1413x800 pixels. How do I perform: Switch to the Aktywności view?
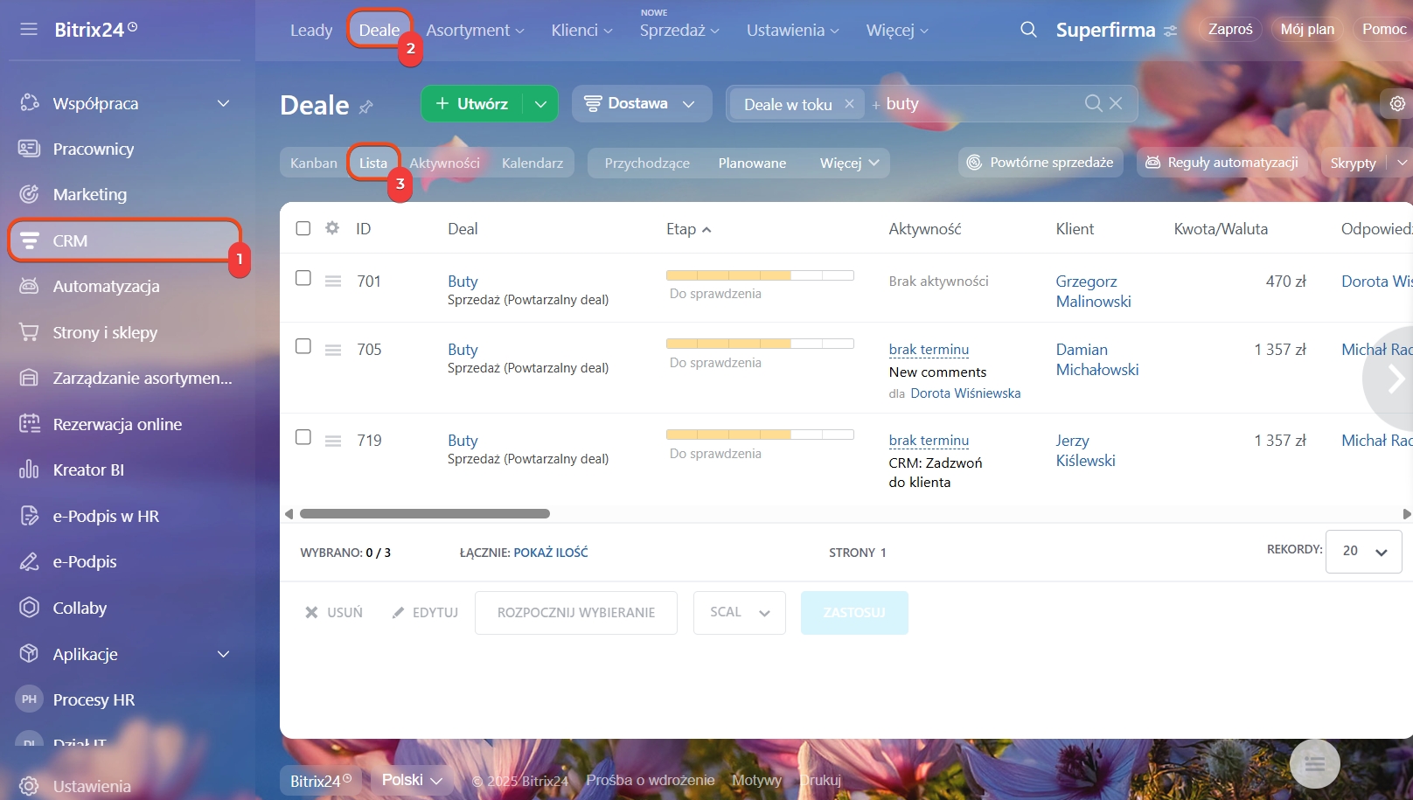(x=444, y=163)
